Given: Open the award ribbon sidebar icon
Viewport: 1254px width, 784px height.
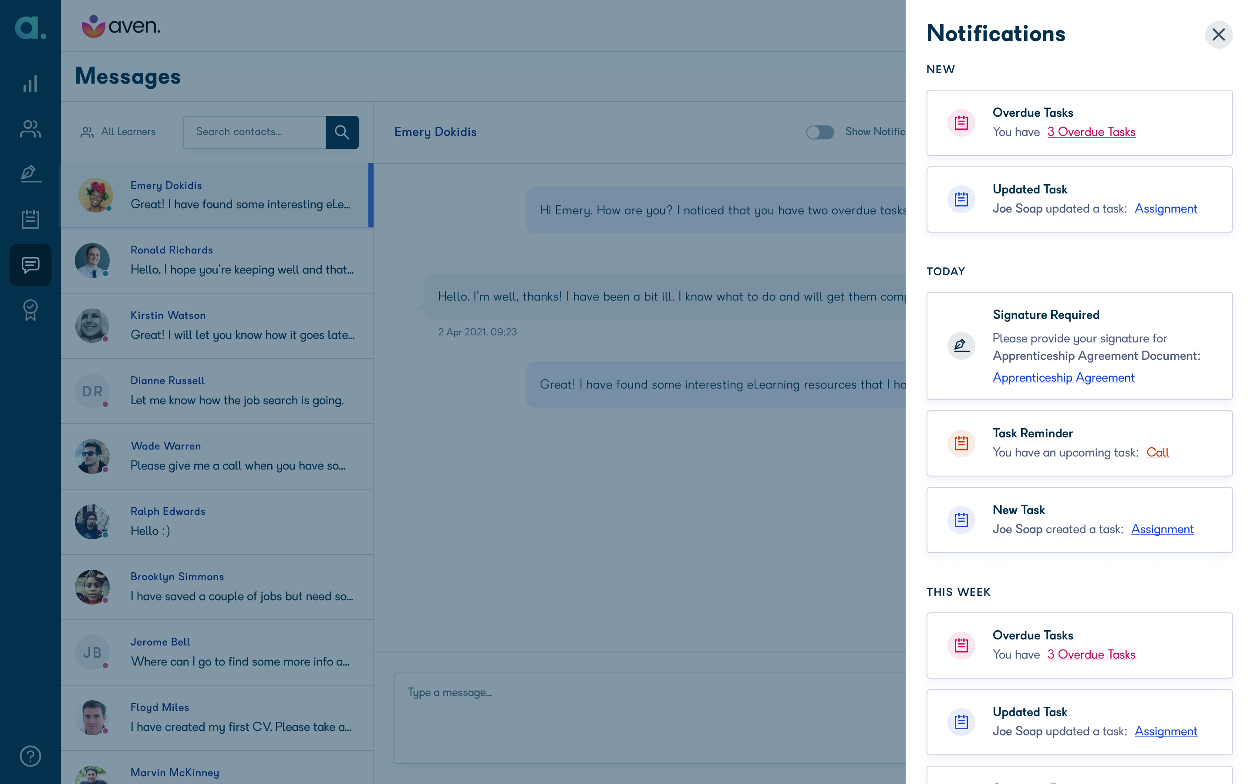Looking at the screenshot, I should (30, 310).
